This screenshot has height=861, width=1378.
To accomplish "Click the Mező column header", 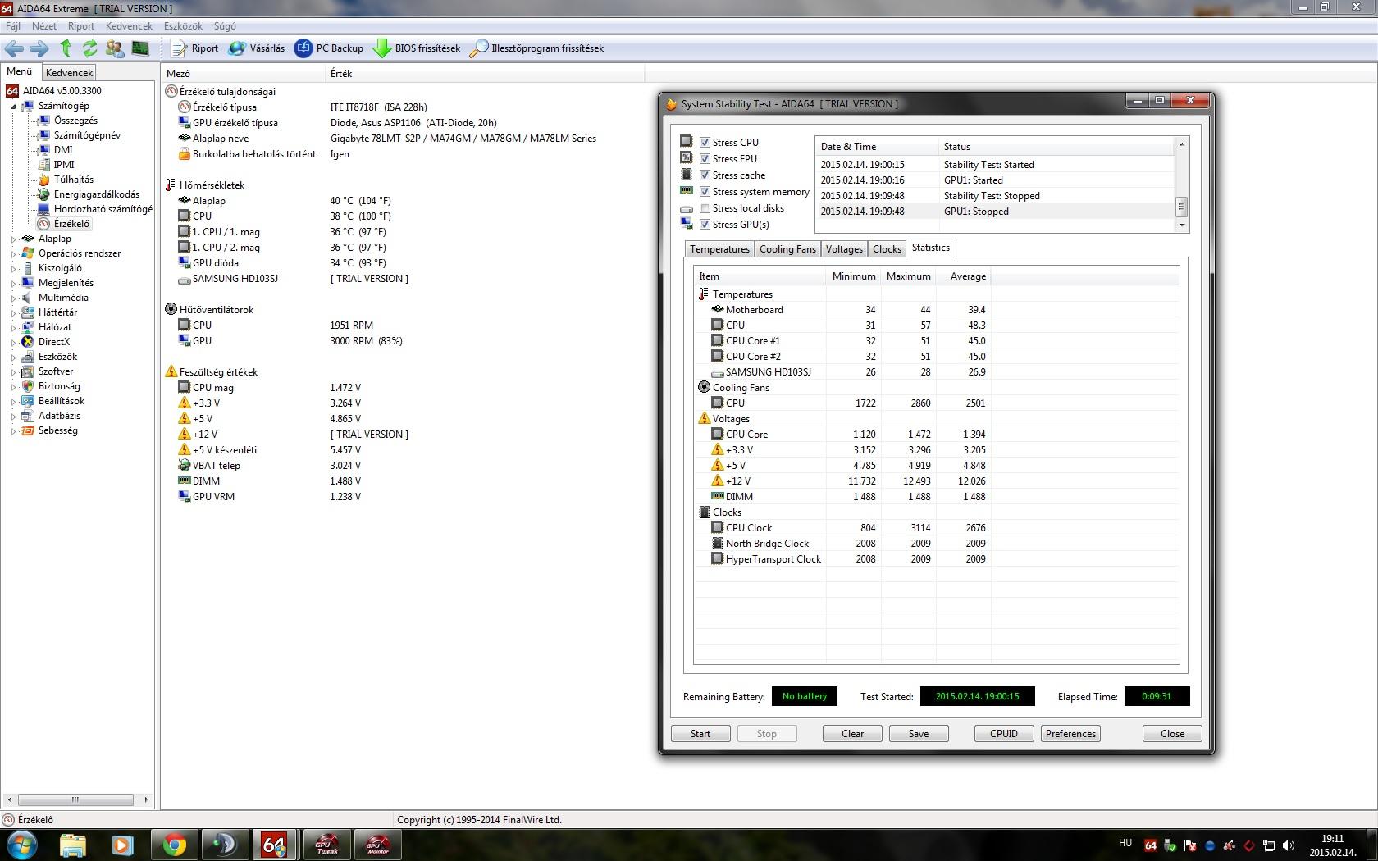I will pos(244,74).
